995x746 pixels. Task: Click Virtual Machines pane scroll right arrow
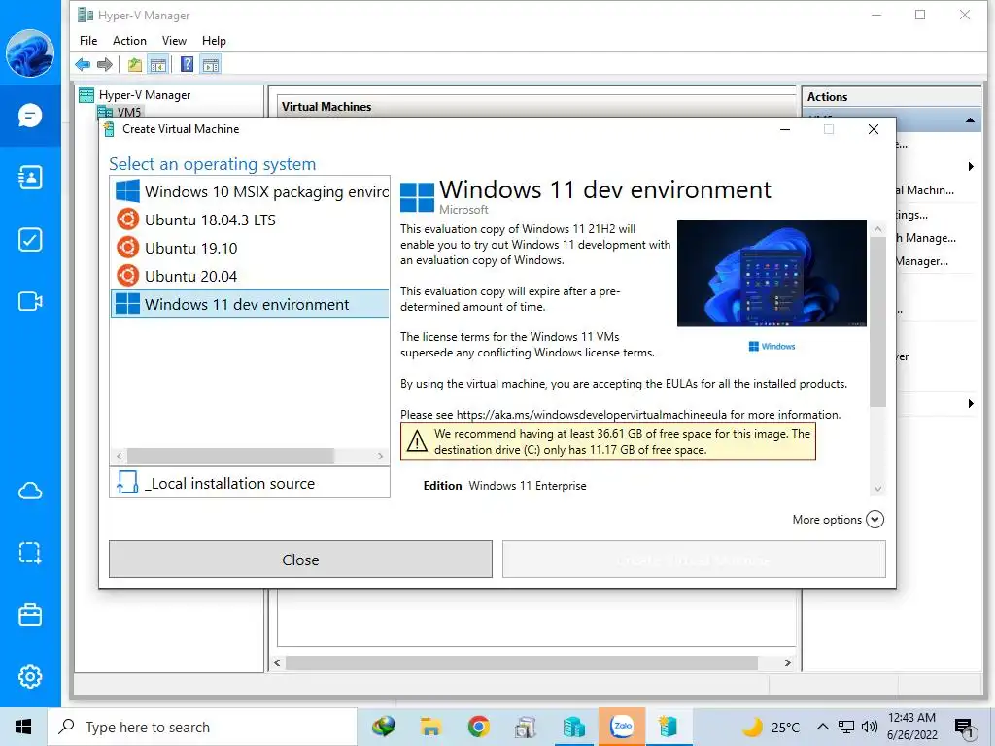tap(787, 662)
